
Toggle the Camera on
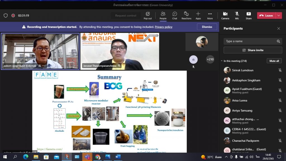225,15
